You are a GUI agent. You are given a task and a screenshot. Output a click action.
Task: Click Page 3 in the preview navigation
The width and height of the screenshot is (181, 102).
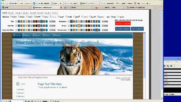pos(36,35)
